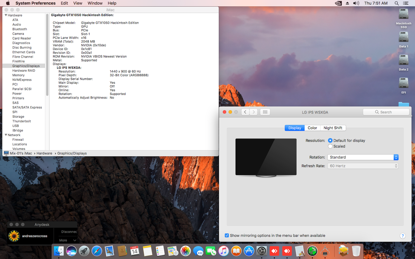415x259 pixels.
Task: Open the yellow Notes icon in dock
Action: pos(147,251)
